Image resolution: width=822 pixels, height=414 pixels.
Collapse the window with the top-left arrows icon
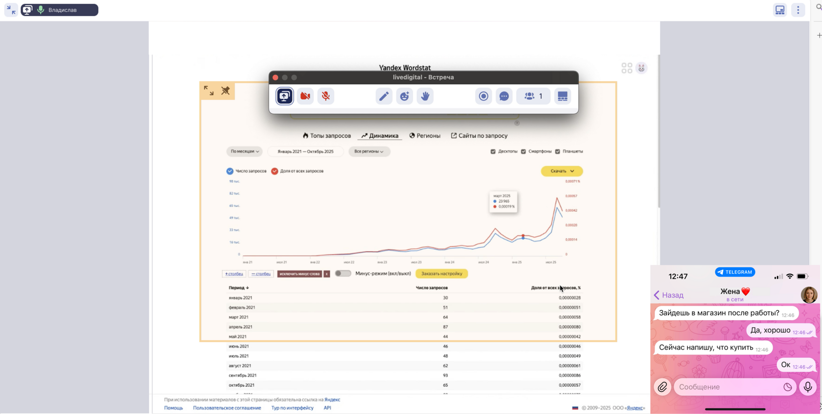coord(11,10)
